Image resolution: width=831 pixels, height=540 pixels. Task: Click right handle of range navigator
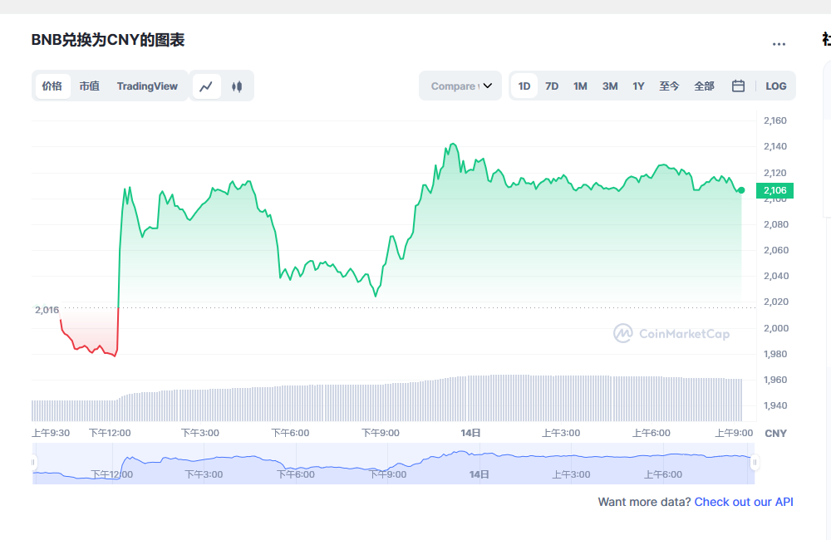(x=755, y=463)
